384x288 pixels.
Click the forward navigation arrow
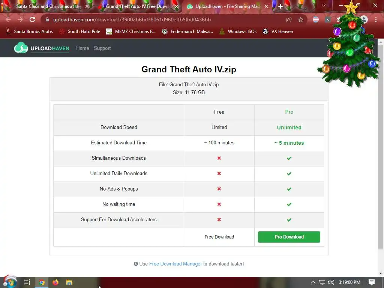pyautogui.click(x=20, y=19)
